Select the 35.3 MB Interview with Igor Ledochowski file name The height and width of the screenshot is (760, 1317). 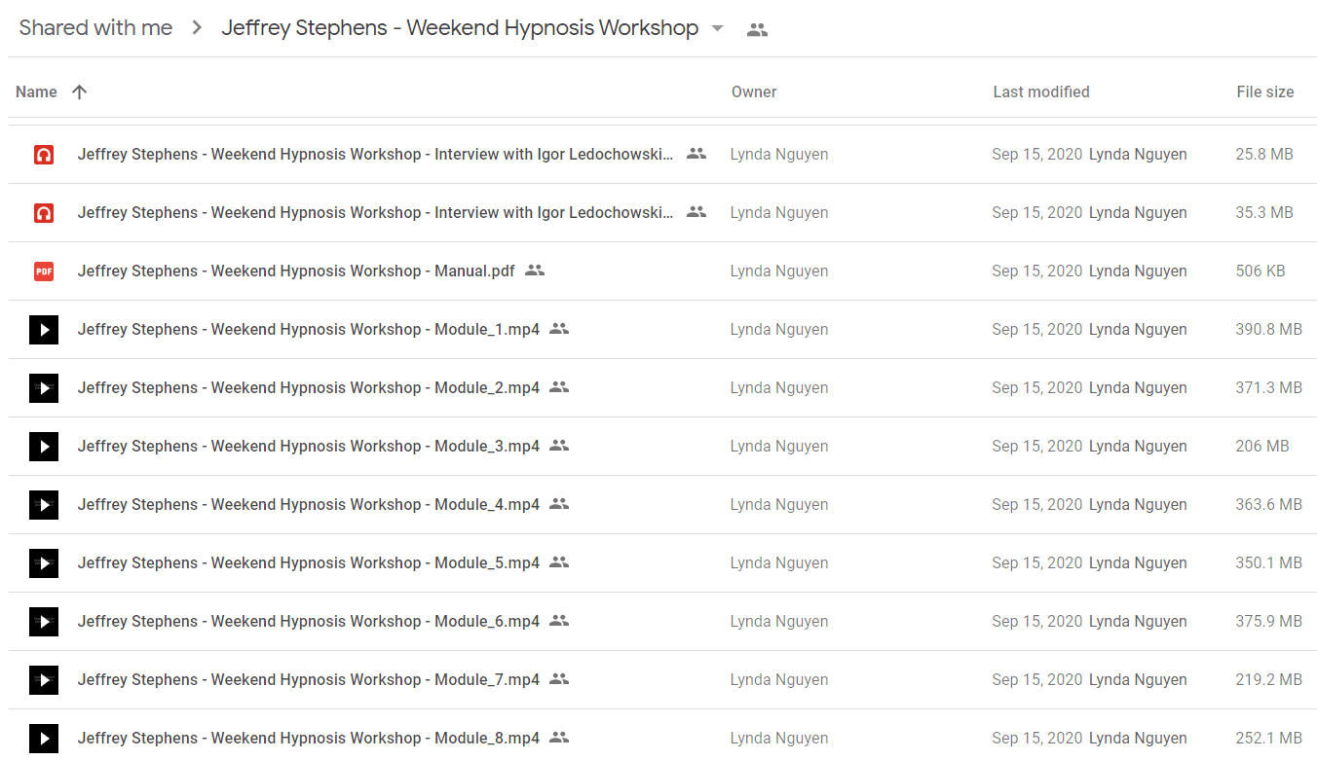point(376,213)
